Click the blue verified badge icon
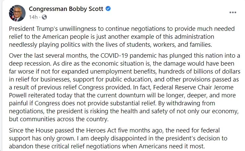The width and height of the screenshot is (245, 151). click(108, 9)
